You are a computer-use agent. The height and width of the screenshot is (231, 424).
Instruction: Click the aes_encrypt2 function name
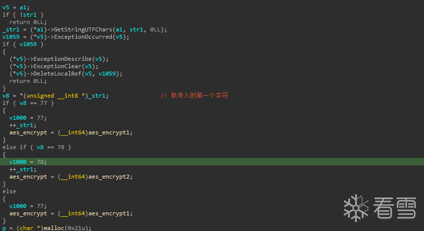tap(109, 177)
